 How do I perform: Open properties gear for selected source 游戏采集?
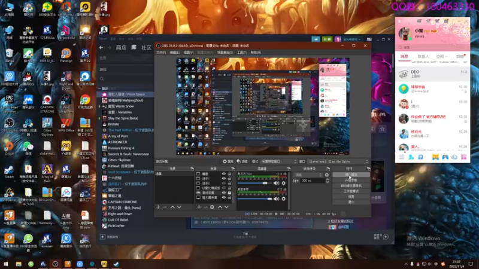(x=229, y=161)
